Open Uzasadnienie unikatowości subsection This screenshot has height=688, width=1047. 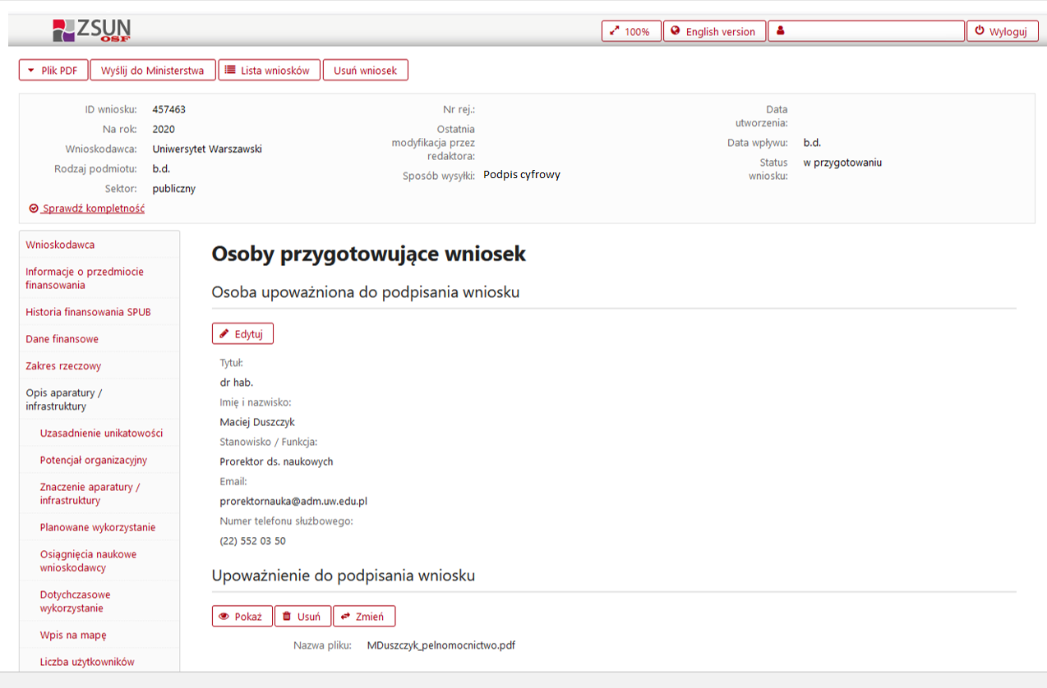click(101, 433)
